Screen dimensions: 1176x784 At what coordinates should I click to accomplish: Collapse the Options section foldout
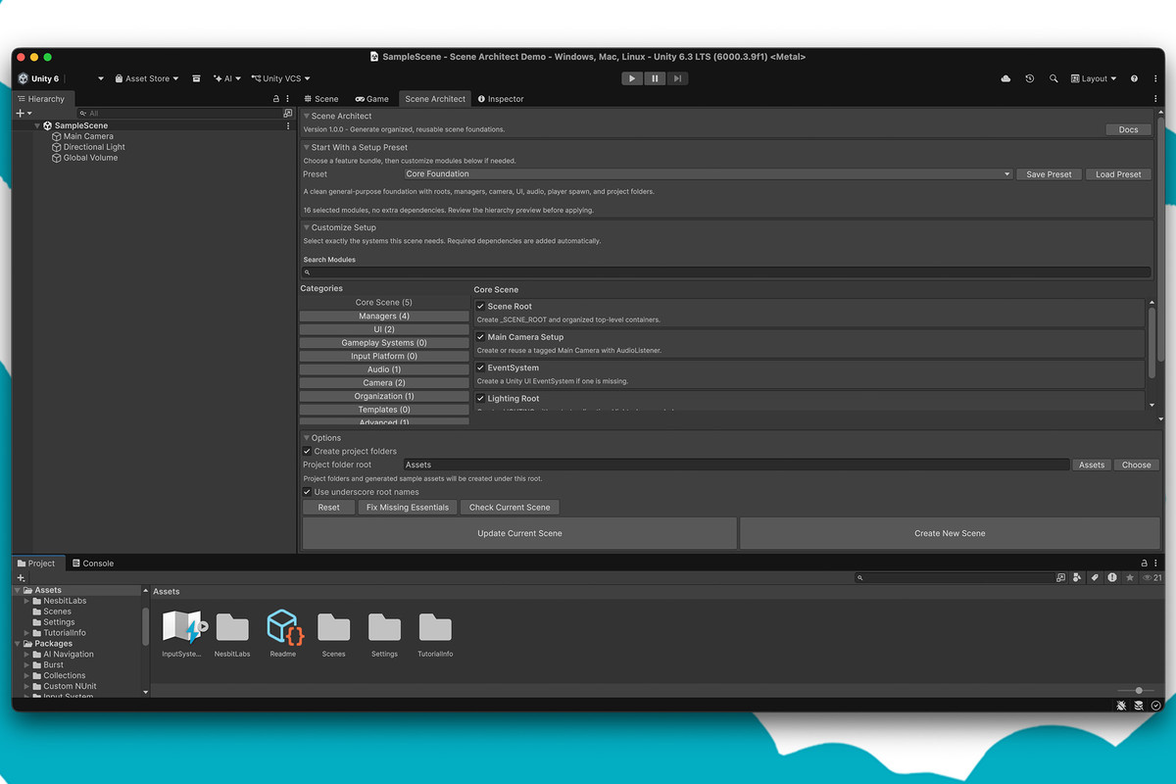tap(307, 438)
